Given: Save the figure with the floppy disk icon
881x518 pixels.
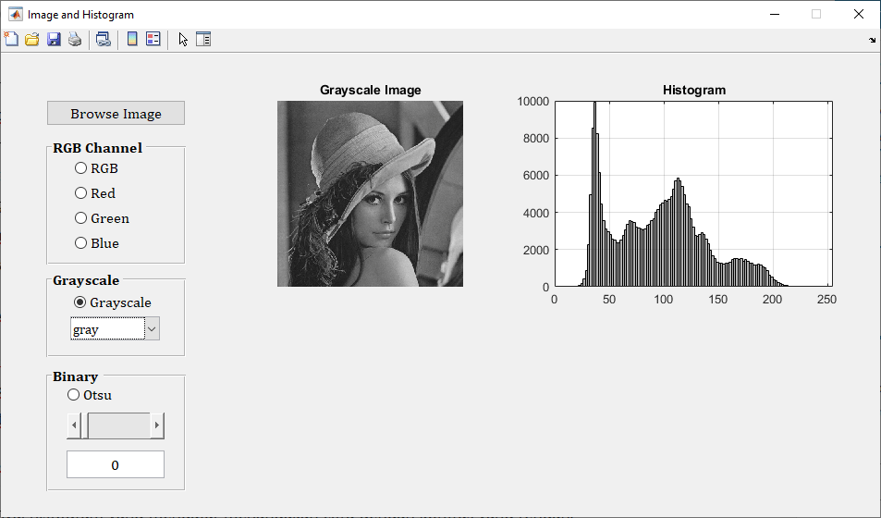Looking at the screenshot, I should tap(54, 39).
